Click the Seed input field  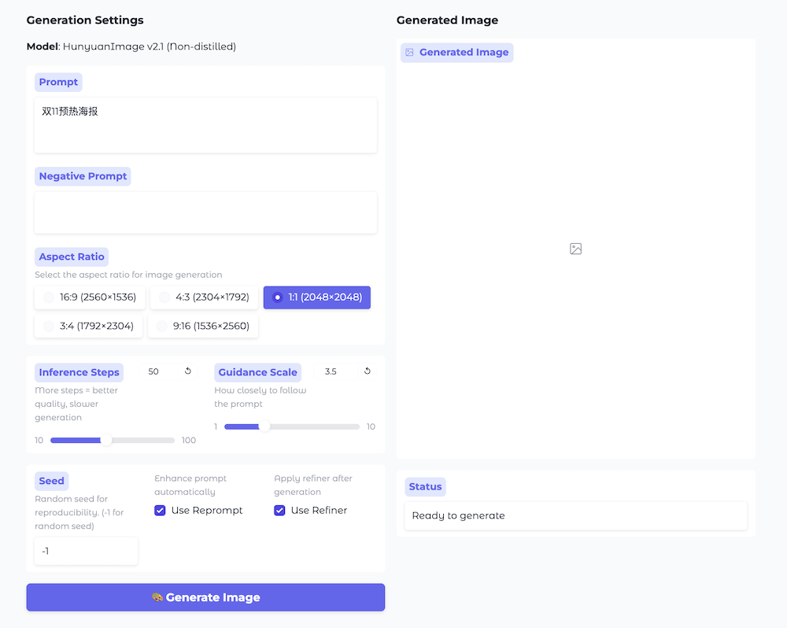86,551
